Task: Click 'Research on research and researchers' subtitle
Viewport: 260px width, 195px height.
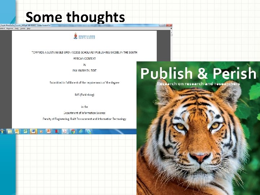Action: pyautogui.click(x=198, y=83)
